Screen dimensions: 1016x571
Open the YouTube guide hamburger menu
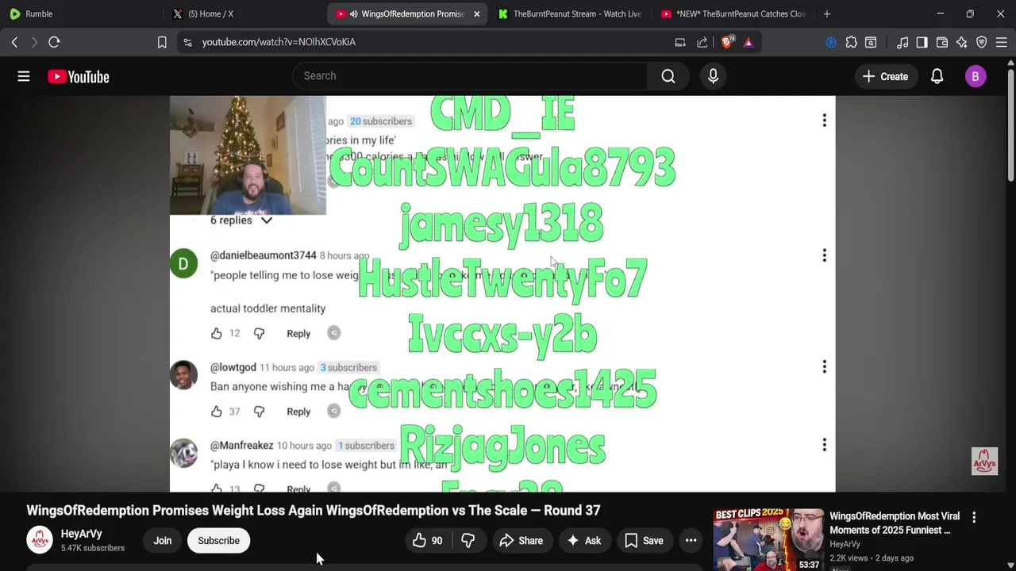click(x=24, y=76)
